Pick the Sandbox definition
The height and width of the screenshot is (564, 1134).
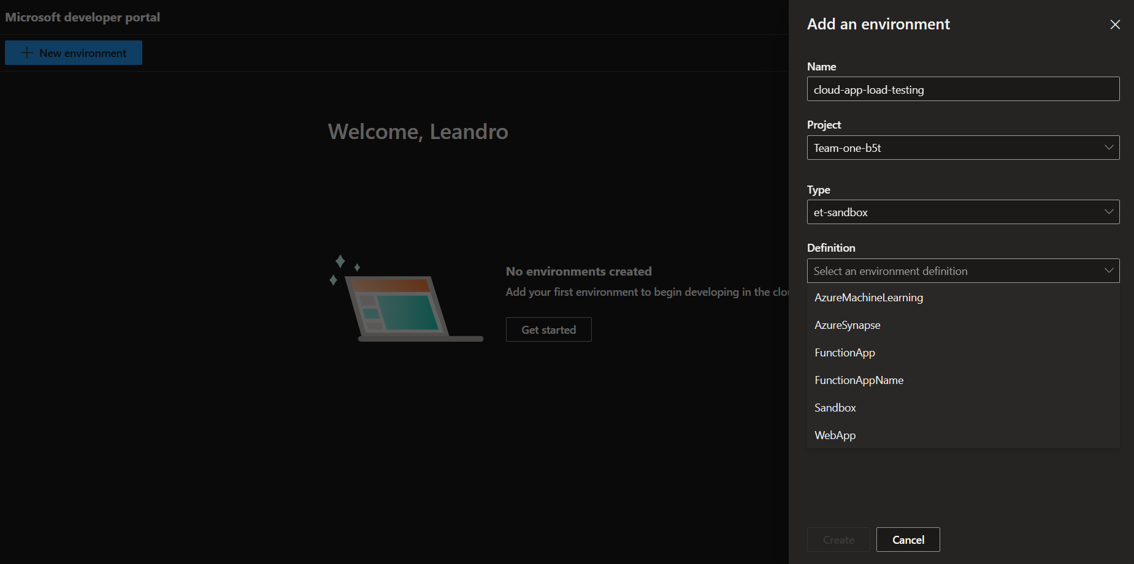pos(963,408)
